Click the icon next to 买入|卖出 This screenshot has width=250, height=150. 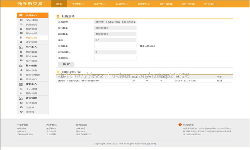point(21,20)
